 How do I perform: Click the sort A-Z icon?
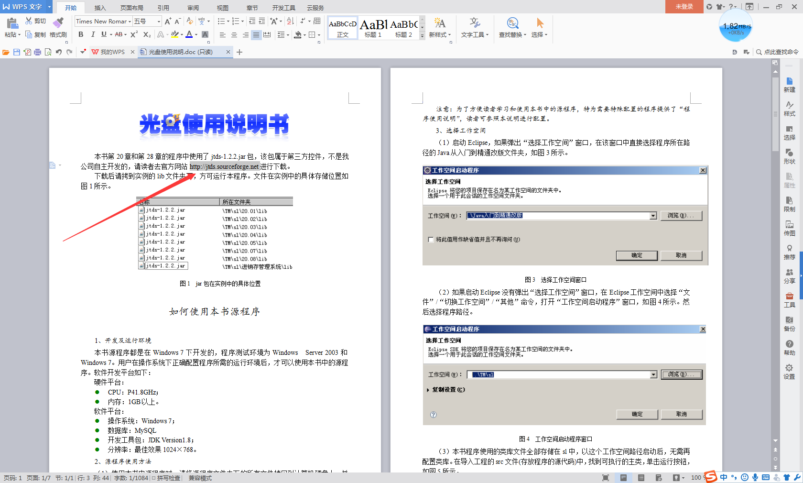290,21
